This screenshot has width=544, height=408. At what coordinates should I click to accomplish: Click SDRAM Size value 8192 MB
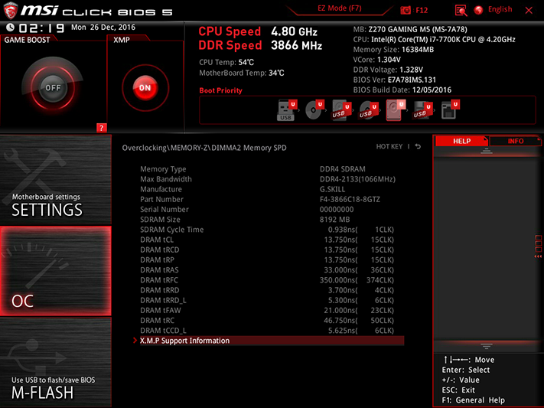pos(334,220)
